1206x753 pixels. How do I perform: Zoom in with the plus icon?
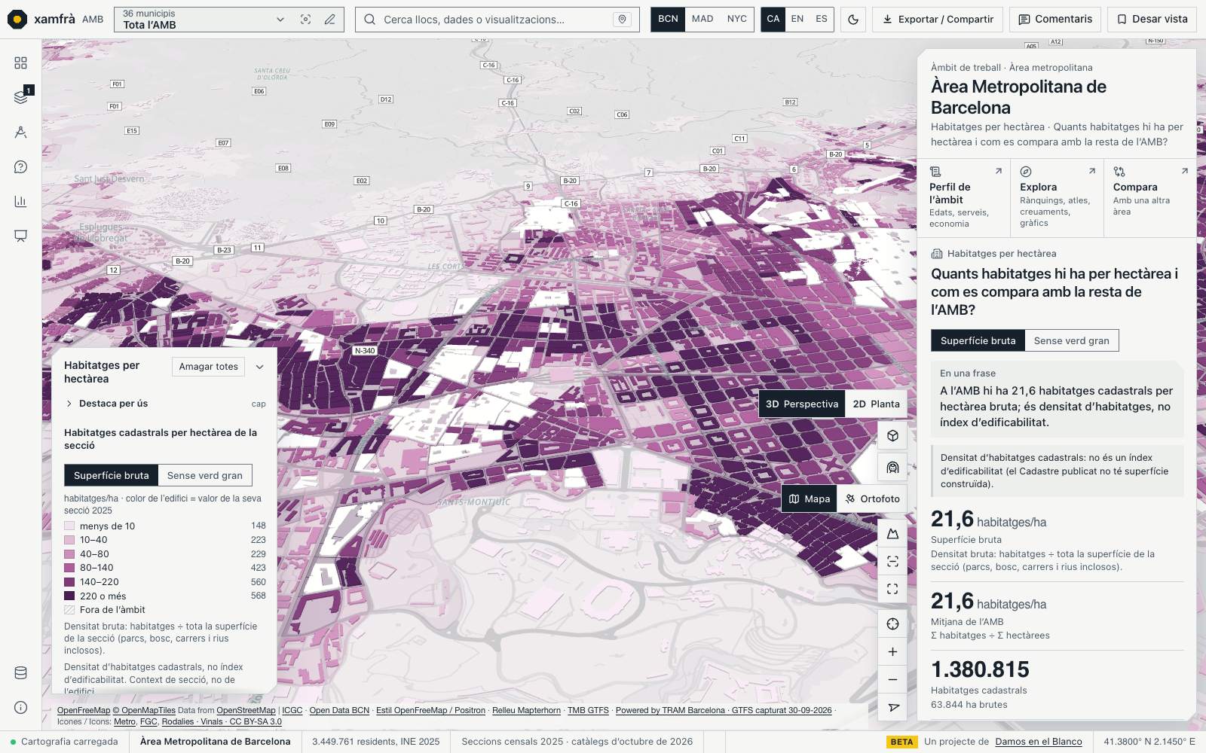892,652
